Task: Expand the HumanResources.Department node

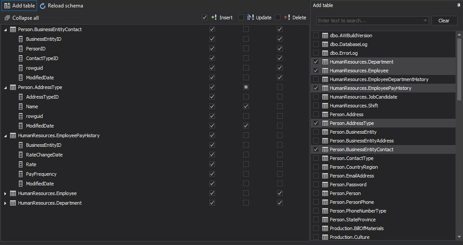Action: [x=5, y=203]
